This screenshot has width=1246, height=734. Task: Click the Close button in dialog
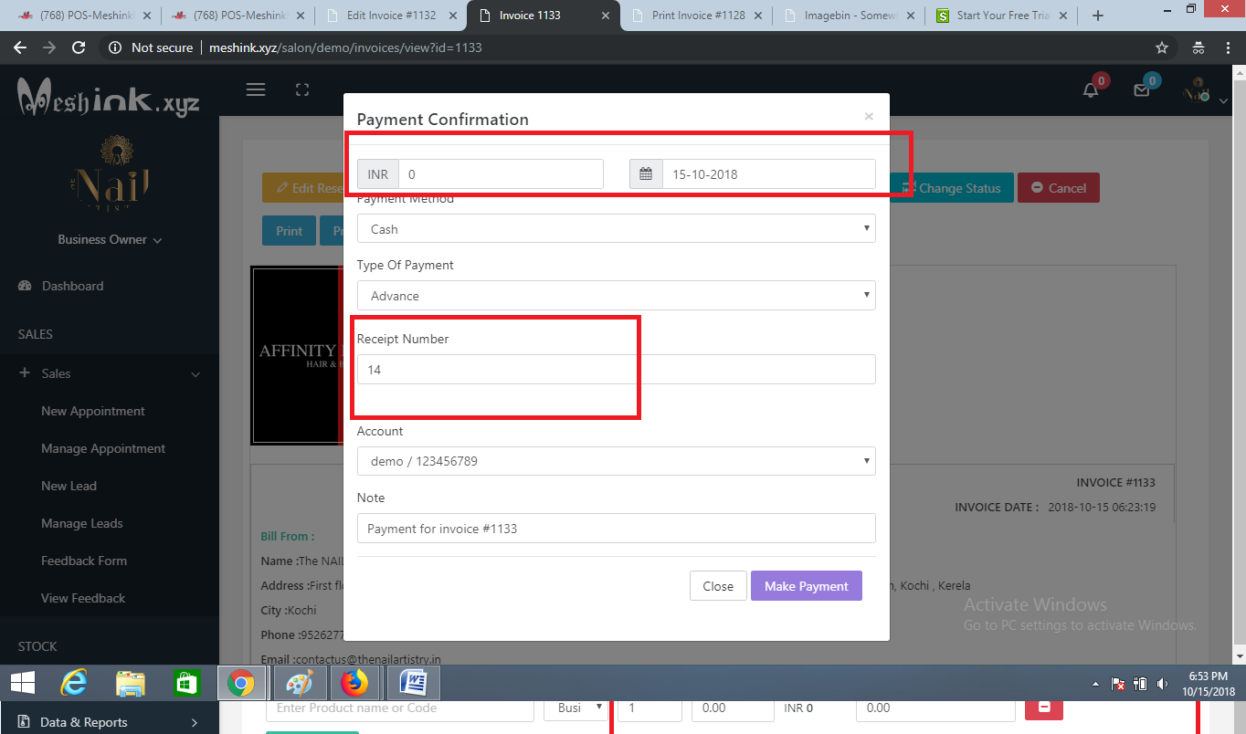pos(718,586)
